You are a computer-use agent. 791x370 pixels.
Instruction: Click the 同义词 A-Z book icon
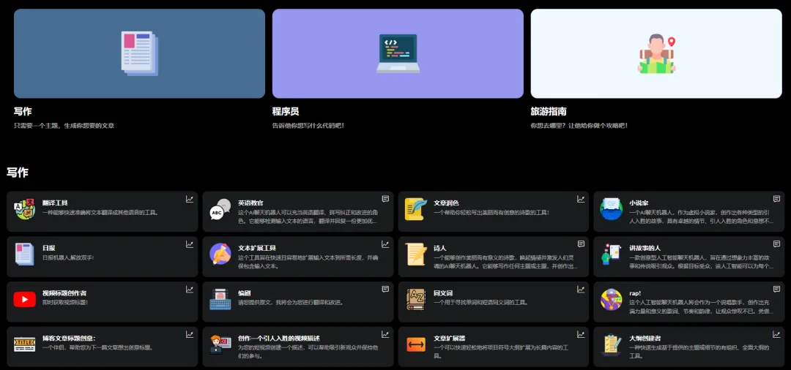pyautogui.click(x=416, y=300)
